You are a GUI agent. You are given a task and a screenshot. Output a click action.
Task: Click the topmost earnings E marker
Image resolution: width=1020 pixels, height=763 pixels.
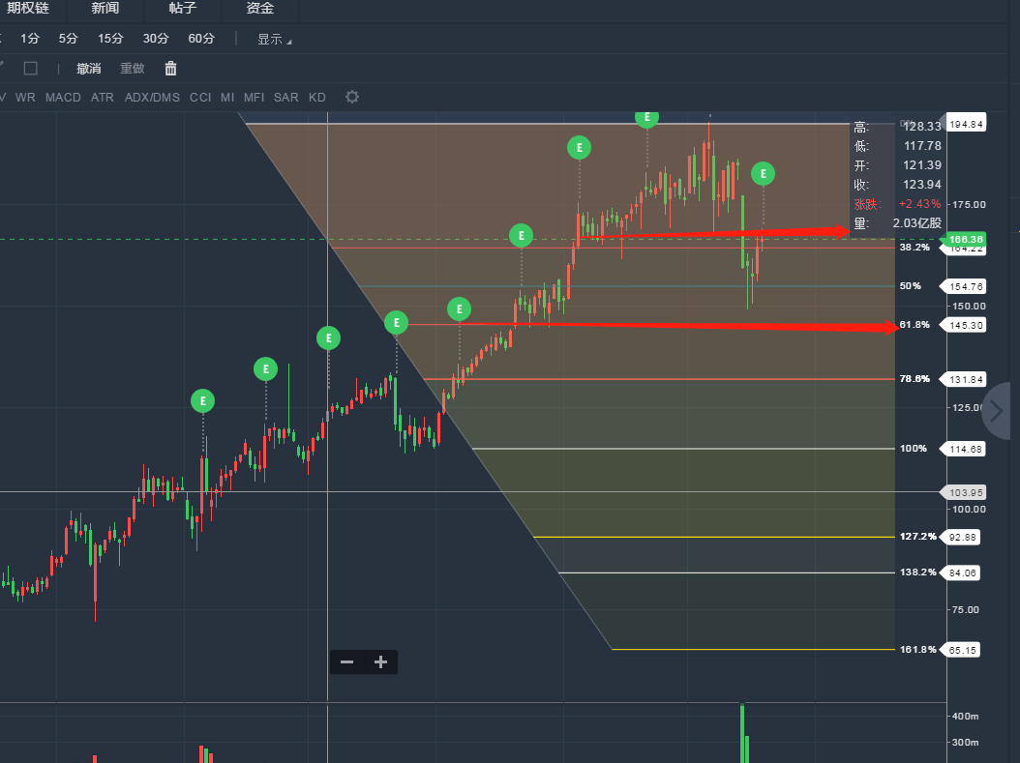(646, 118)
